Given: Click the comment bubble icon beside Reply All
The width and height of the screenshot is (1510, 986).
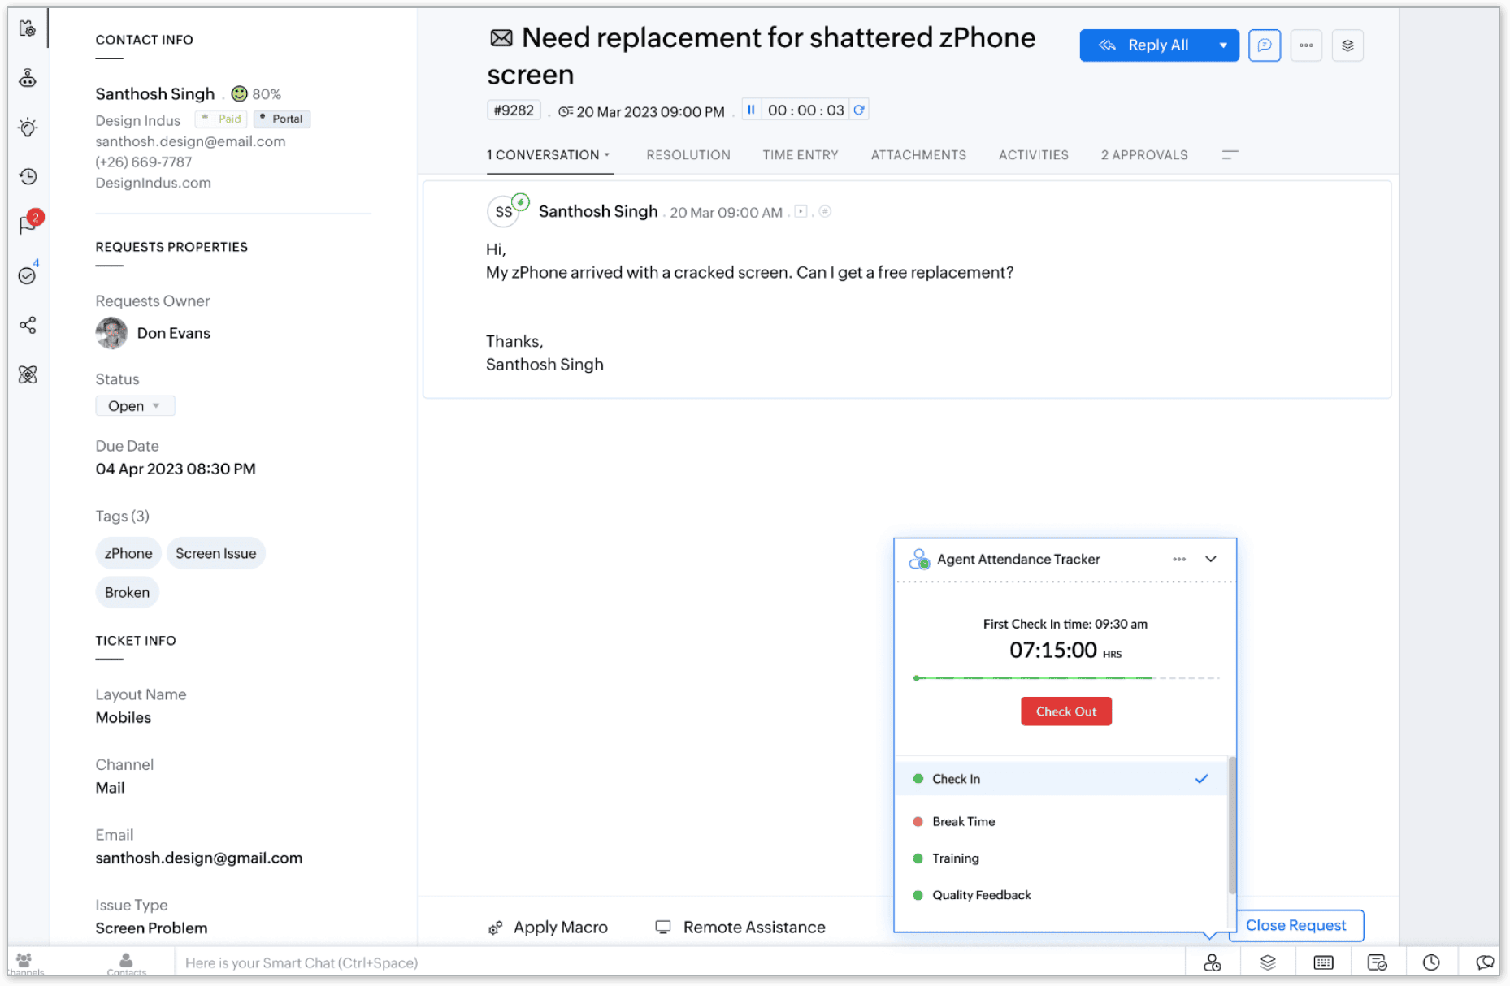Looking at the screenshot, I should (1265, 45).
